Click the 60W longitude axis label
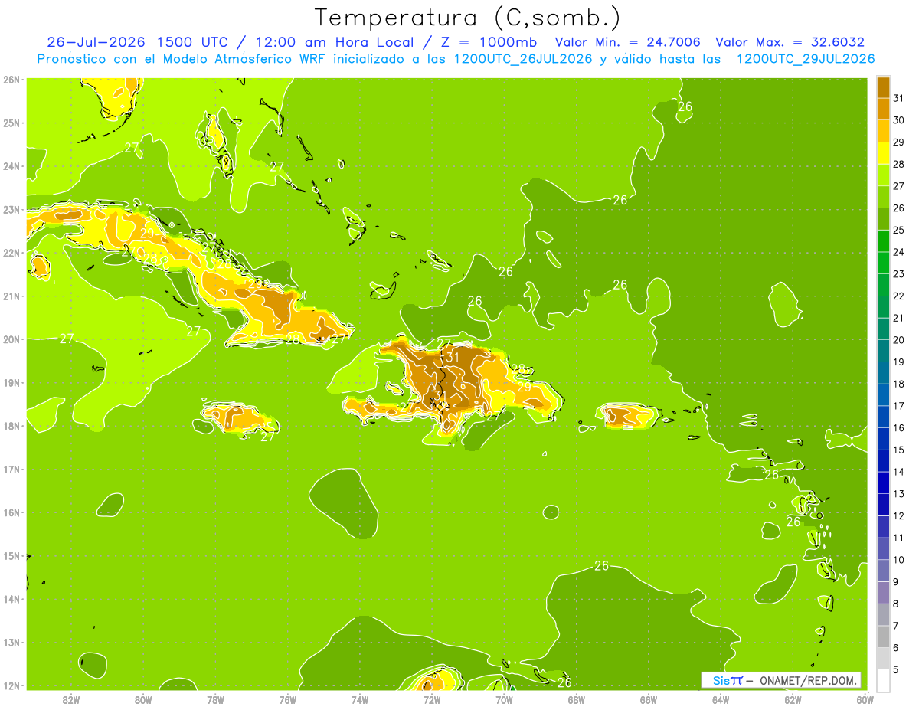The image size is (919, 710). (865, 699)
